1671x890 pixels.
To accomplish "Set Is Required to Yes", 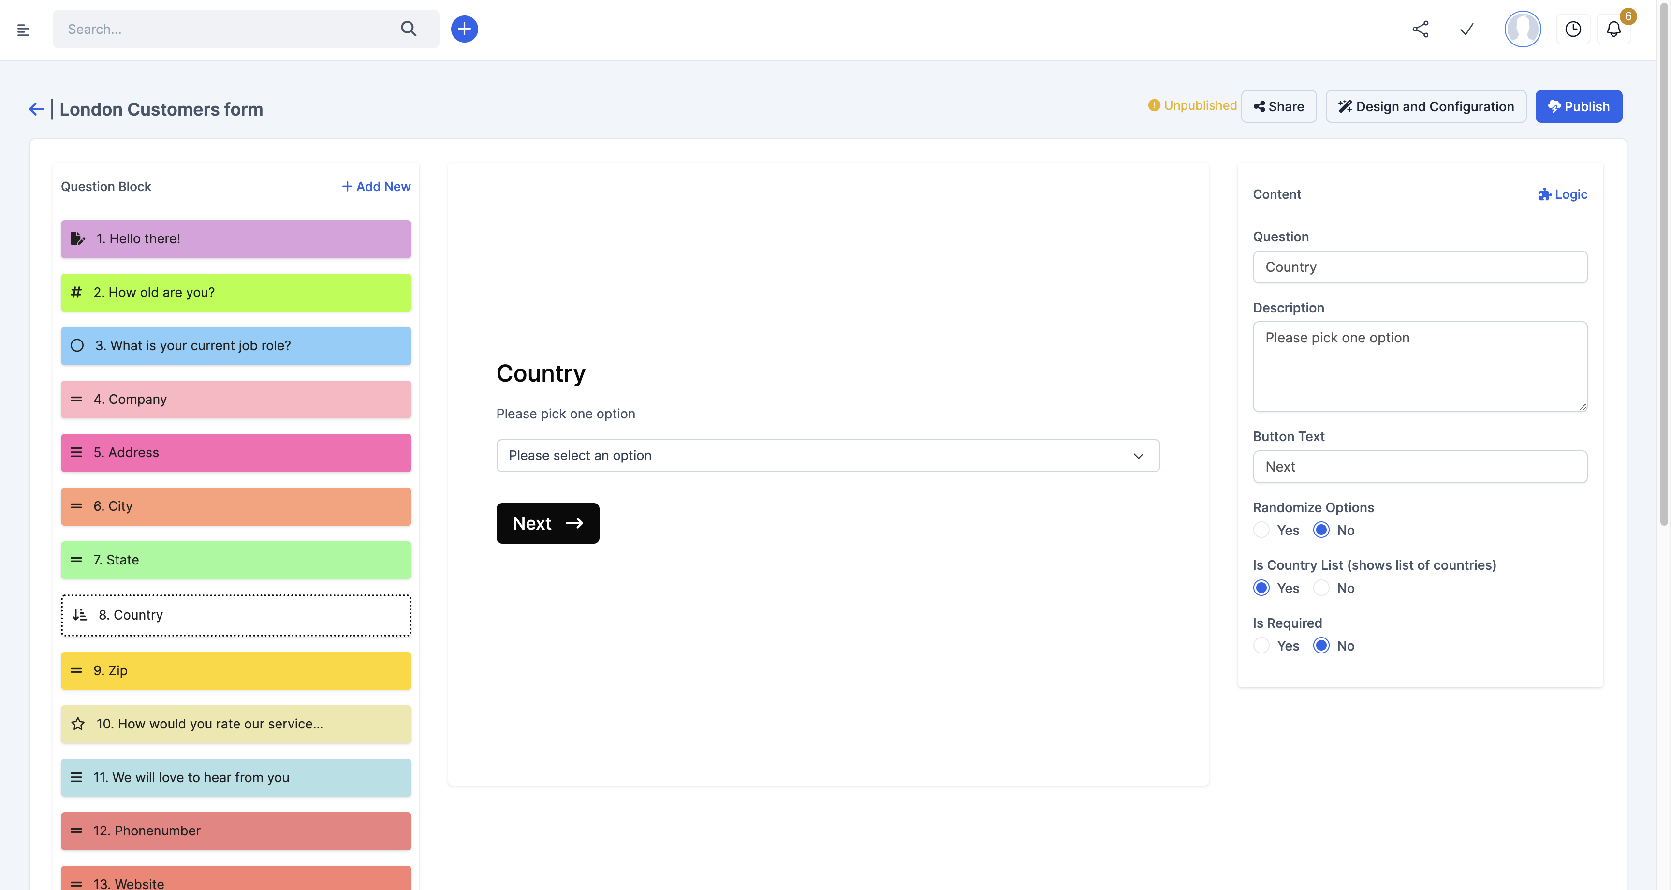I will pyautogui.click(x=1261, y=645).
